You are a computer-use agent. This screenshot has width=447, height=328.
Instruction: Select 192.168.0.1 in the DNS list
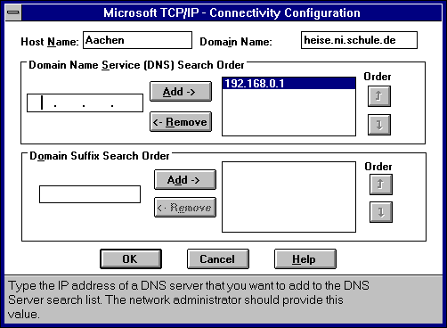click(289, 84)
